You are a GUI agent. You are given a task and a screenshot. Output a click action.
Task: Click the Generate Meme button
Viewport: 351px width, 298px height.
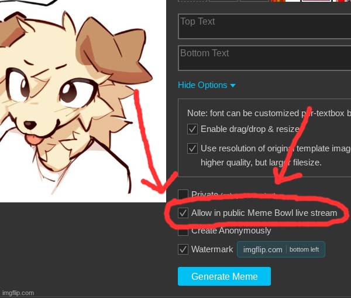(224, 276)
